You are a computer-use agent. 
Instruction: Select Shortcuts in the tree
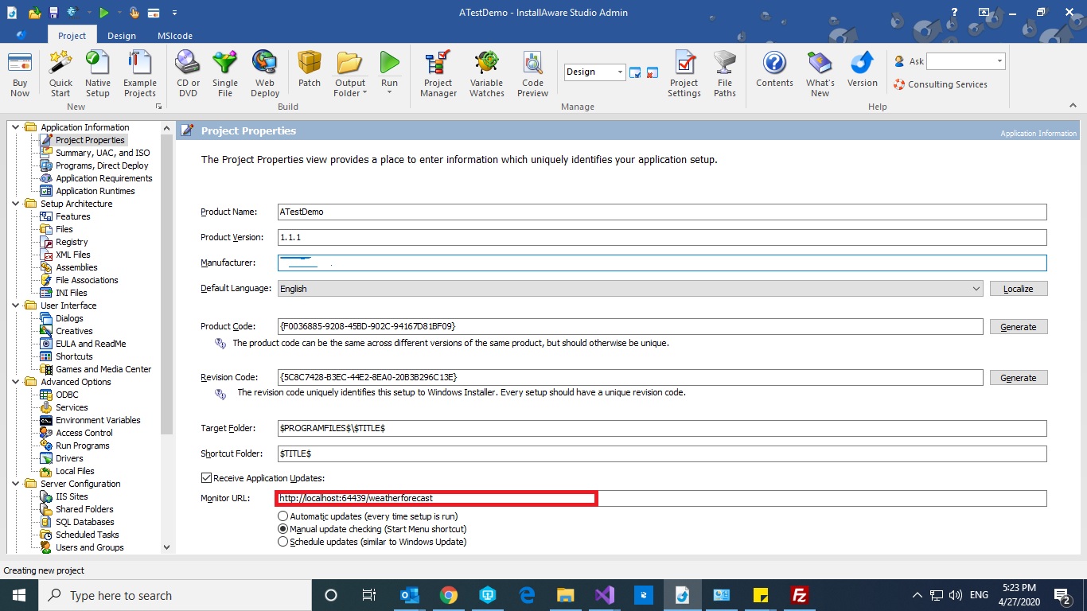[x=74, y=356]
